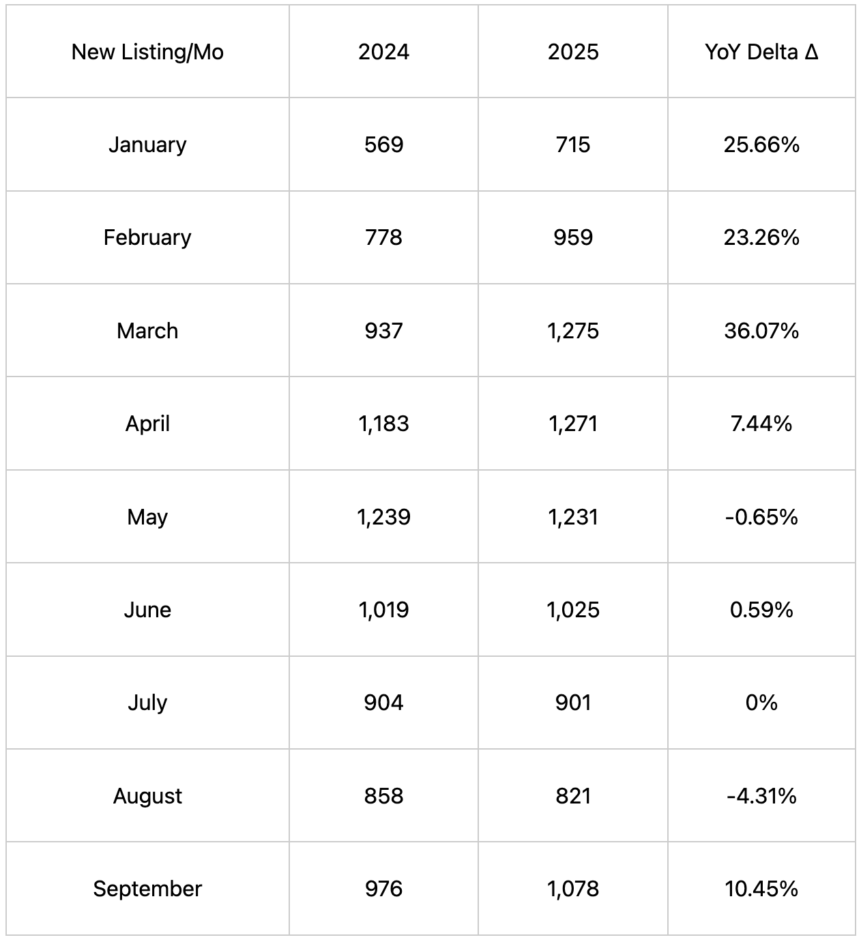Click the August row label

pyautogui.click(x=147, y=796)
